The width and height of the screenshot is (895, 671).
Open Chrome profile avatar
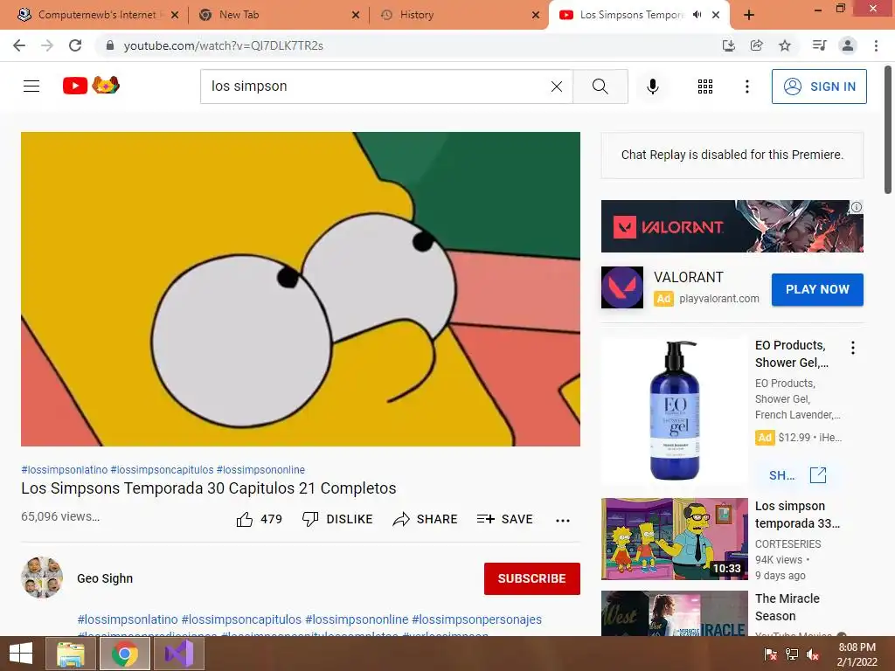pos(848,45)
